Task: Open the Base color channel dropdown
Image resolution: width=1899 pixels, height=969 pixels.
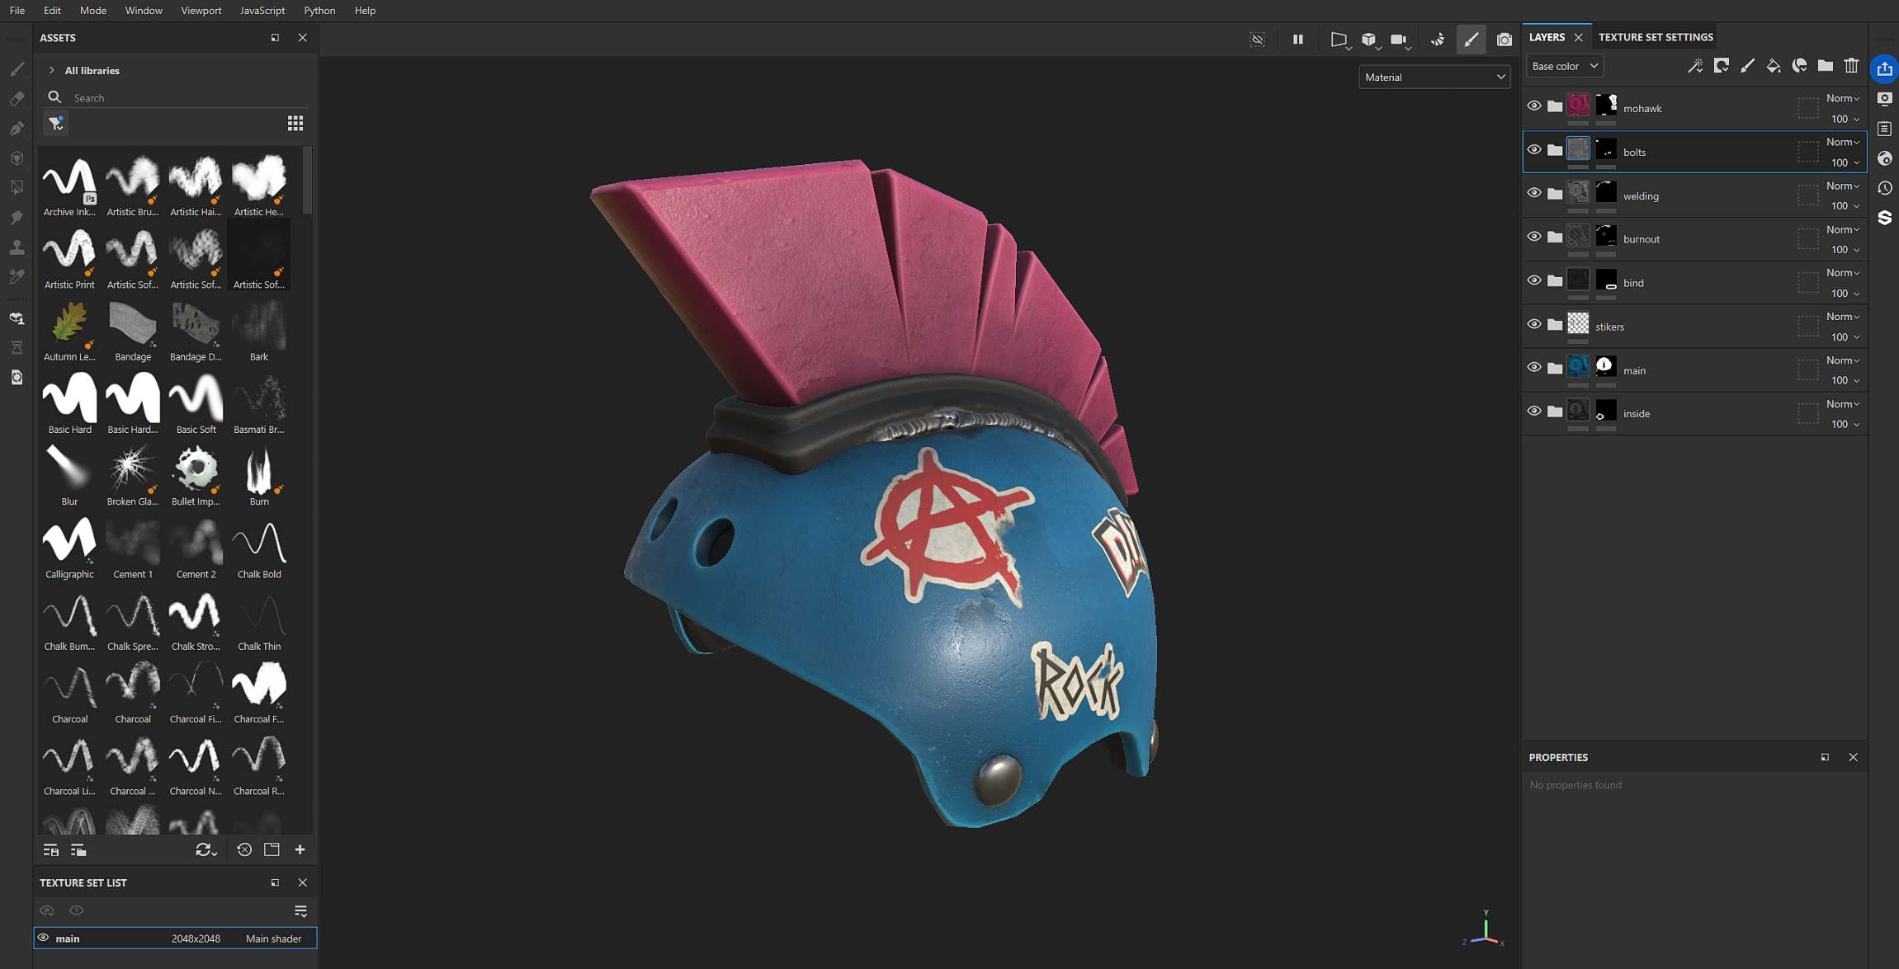Action: (1564, 66)
